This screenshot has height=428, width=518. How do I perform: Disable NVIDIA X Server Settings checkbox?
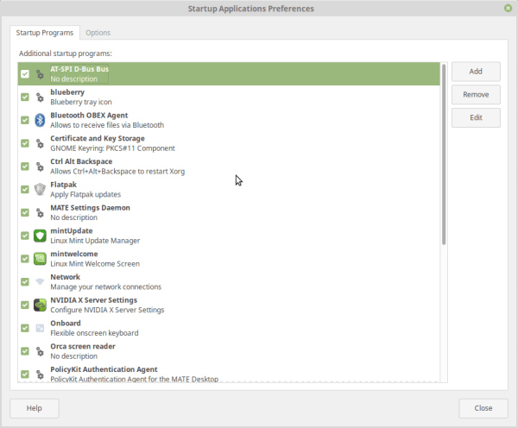(x=25, y=305)
